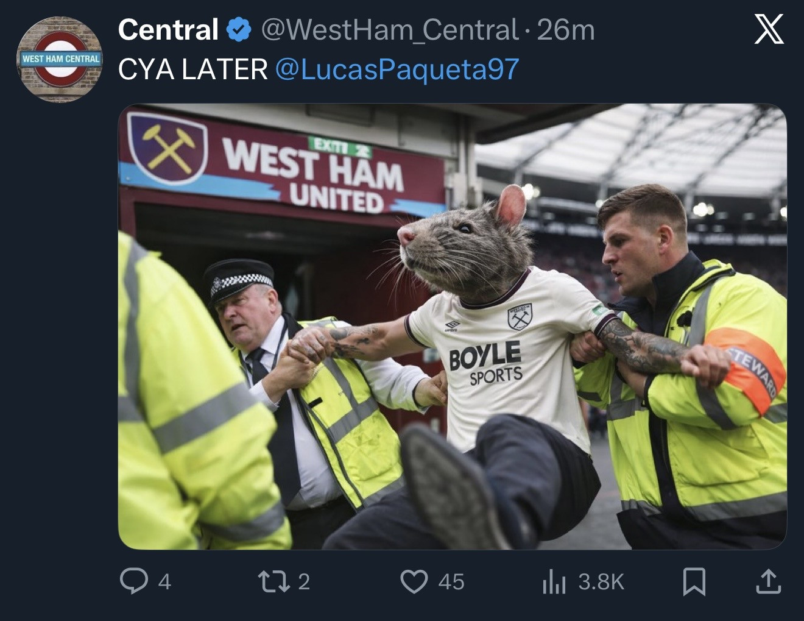804x621 pixels.
Task: Repost using the retweet arrows icon
Action: [x=274, y=581]
